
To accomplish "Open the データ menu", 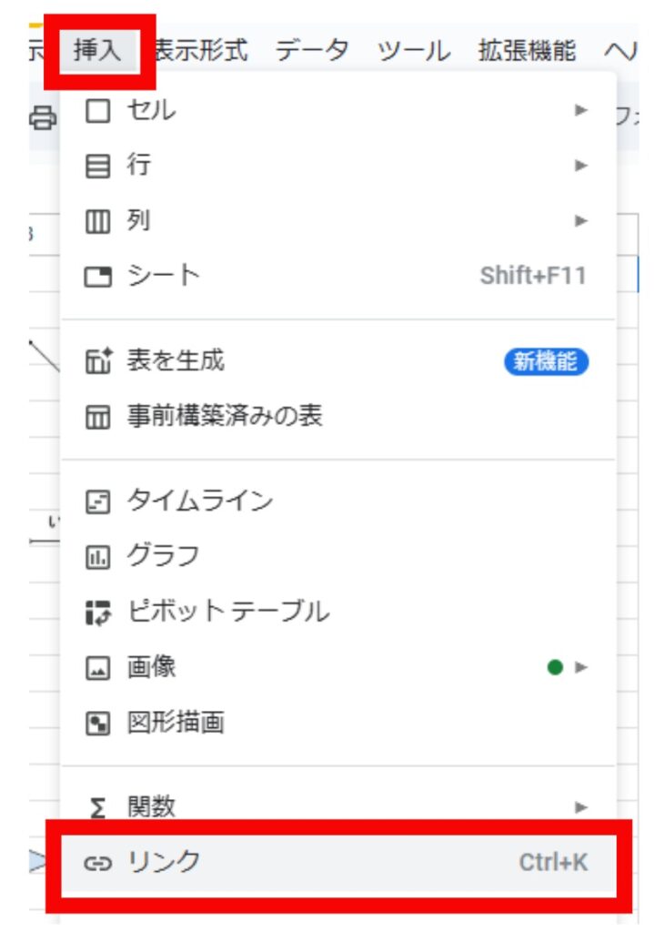I will point(312,51).
